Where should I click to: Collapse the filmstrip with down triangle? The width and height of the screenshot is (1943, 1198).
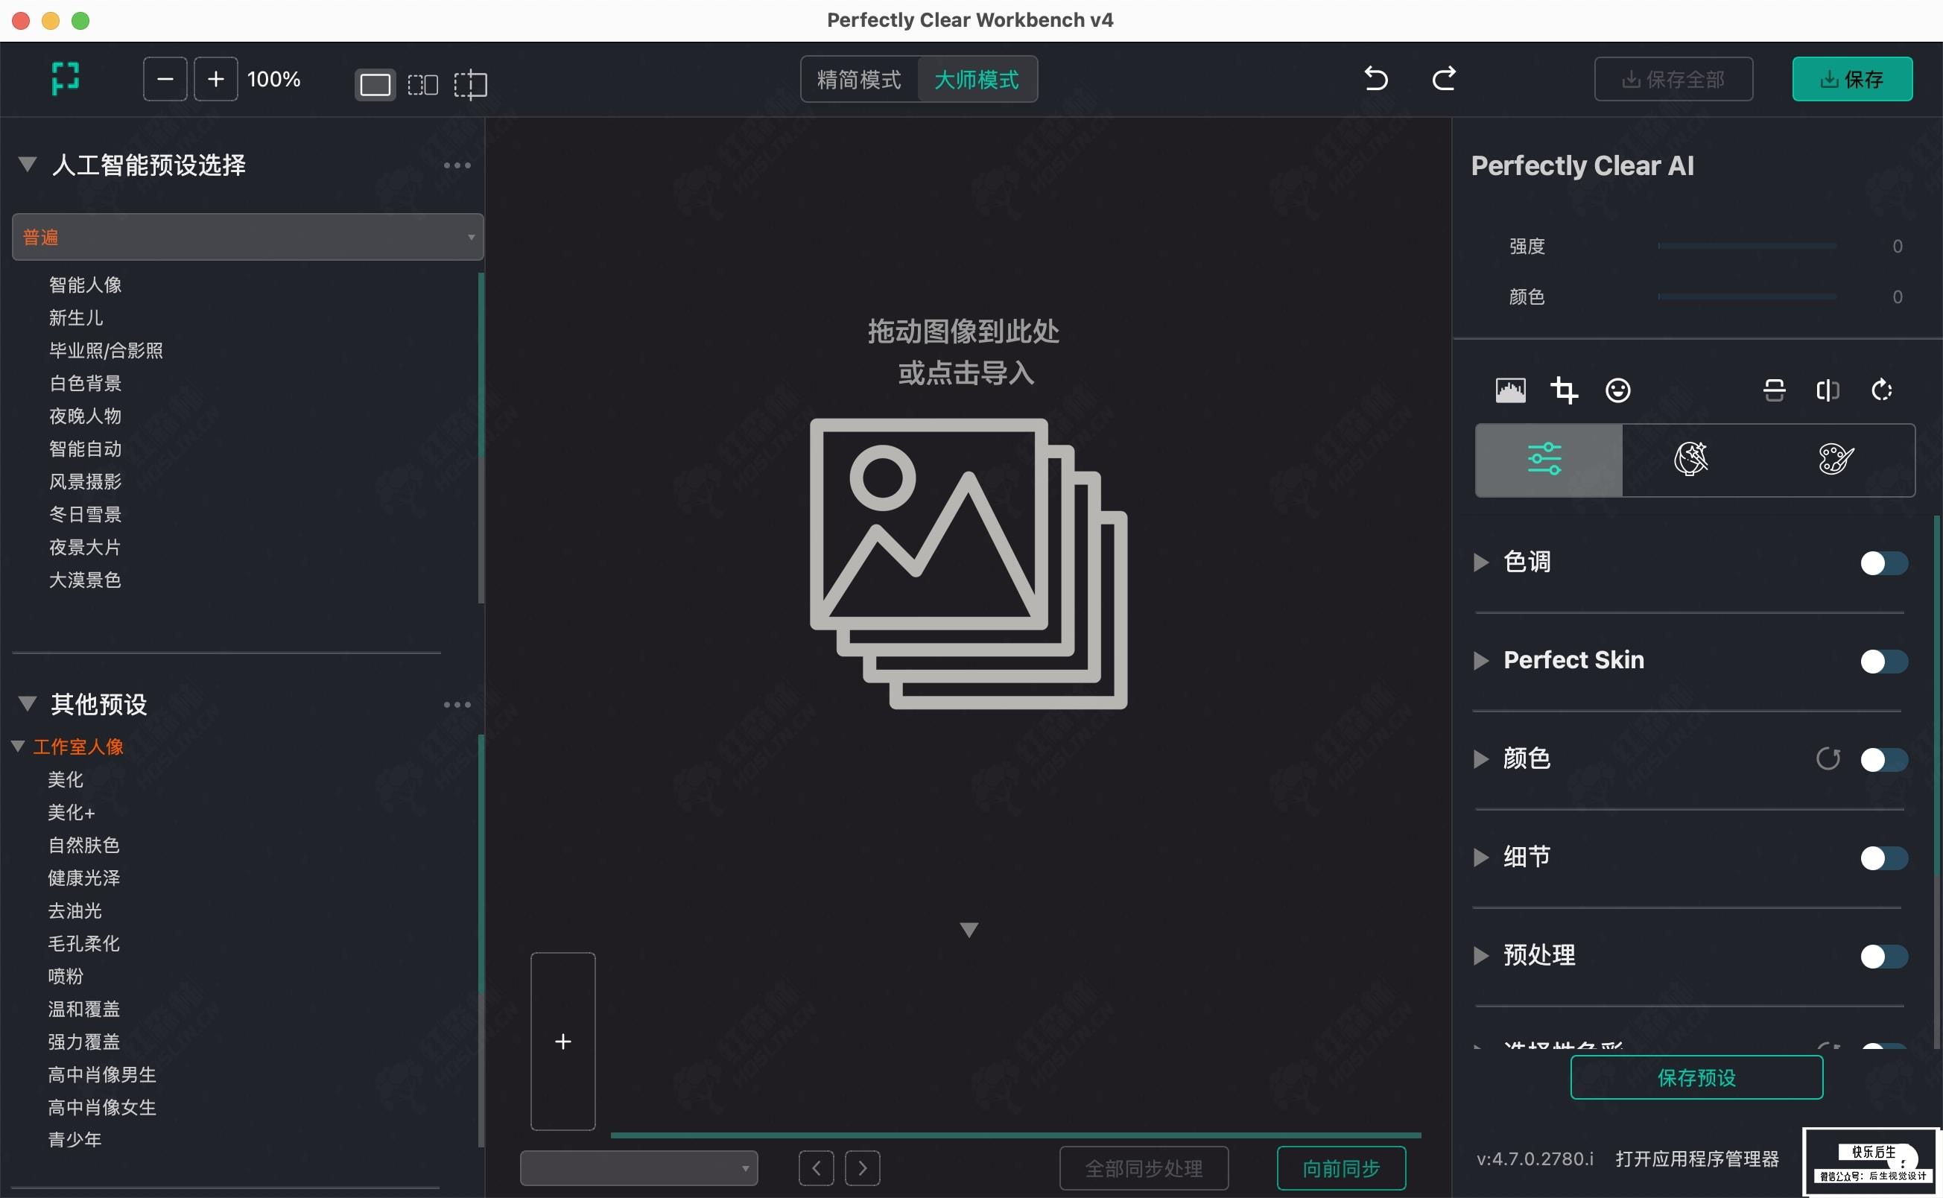[x=969, y=929]
